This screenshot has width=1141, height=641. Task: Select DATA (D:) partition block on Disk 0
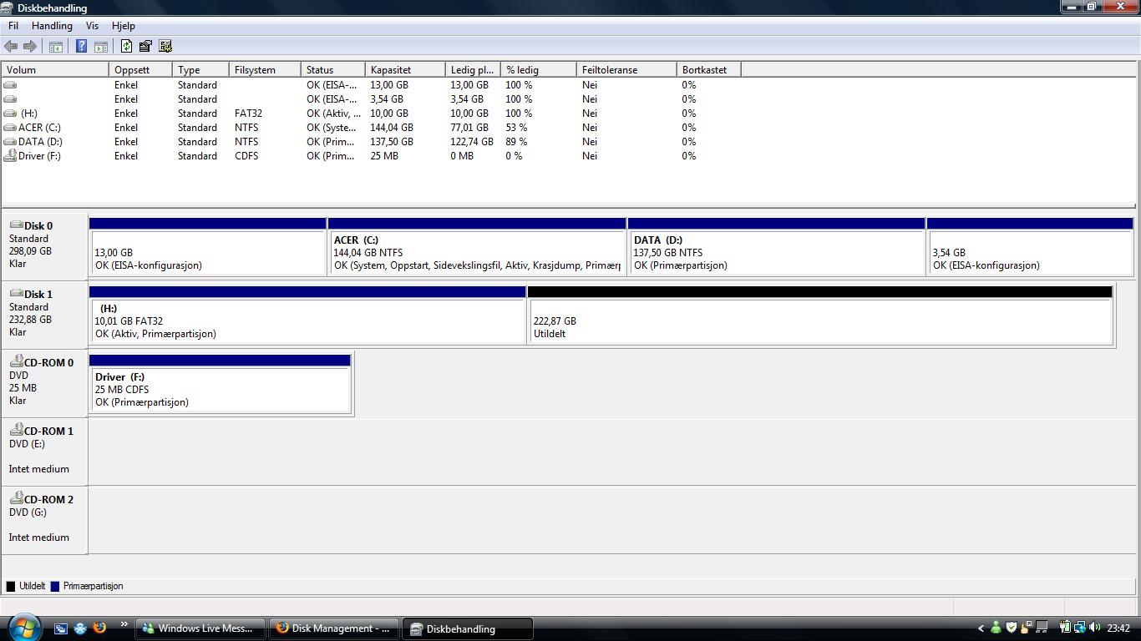pos(776,246)
